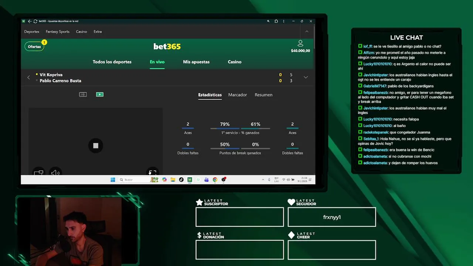Click player name Pablo Carreno Busta
The width and height of the screenshot is (473, 266).
(x=60, y=81)
